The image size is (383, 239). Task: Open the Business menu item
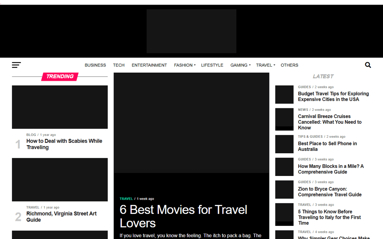pos(95,65)
